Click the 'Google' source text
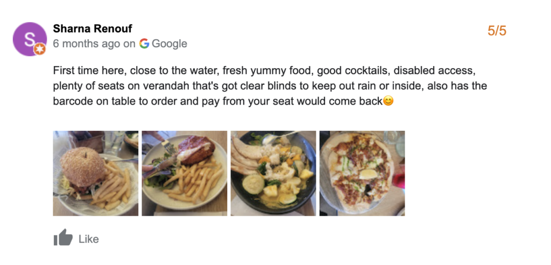Viewport: 551px width, 265px height. pos(169,44)
